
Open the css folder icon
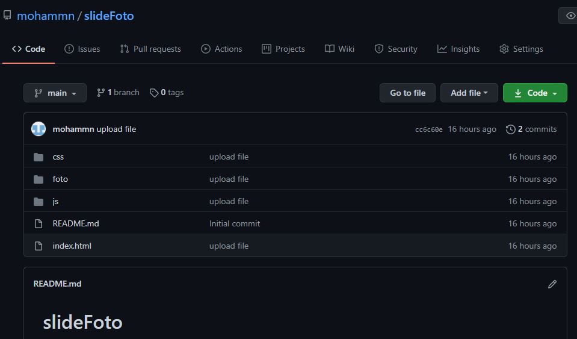39,157
